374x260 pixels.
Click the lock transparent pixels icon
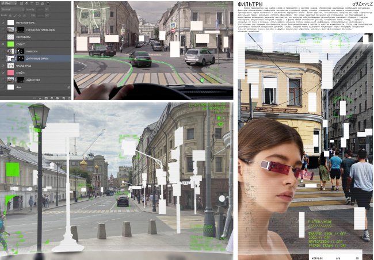pos(10,16)
